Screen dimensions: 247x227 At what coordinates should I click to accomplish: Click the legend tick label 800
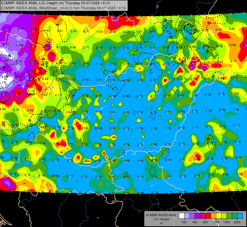pyautogui.click(x=205, y=222)
